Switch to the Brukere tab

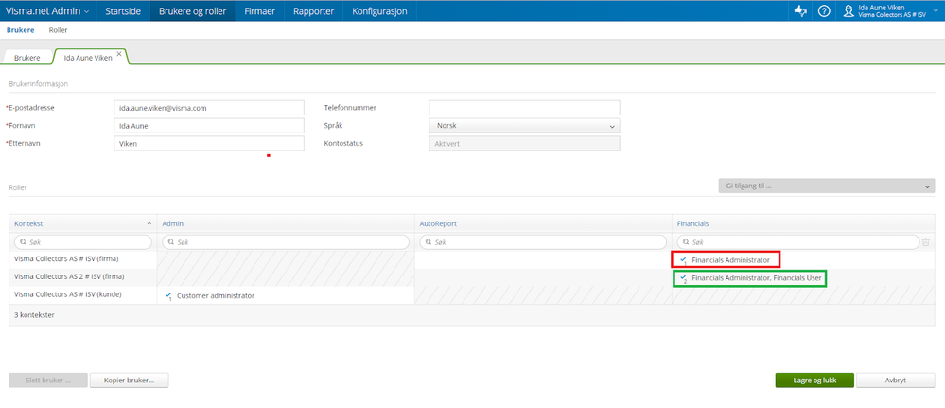(x=27, y=58)
